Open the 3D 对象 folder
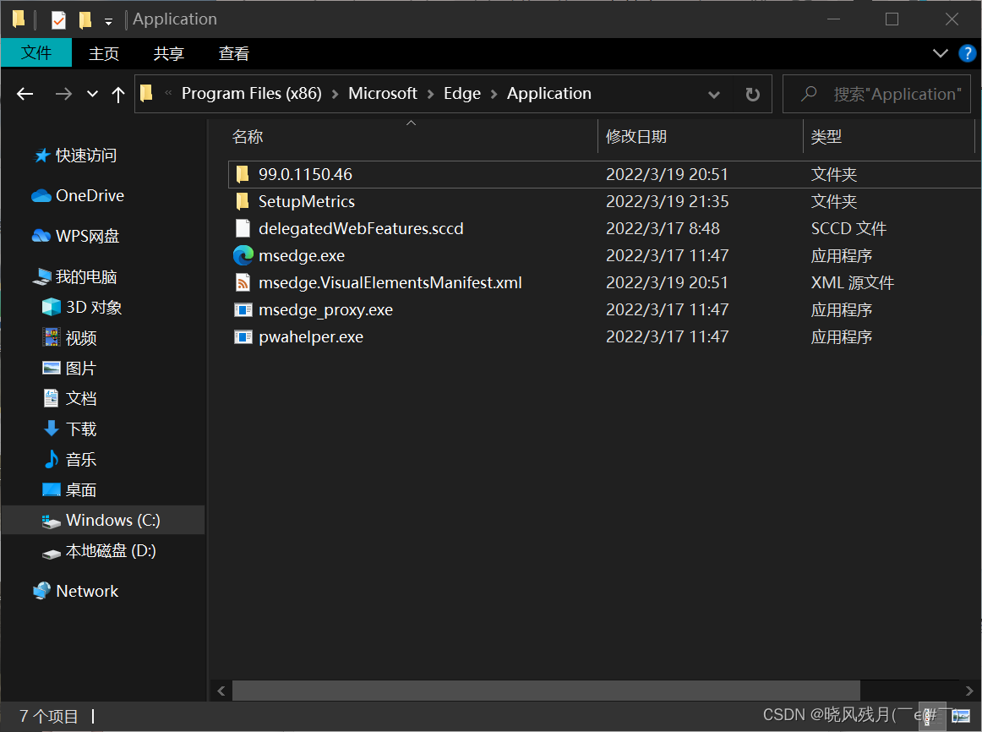This screenshot has width=982, height=732. coord(93,308)
